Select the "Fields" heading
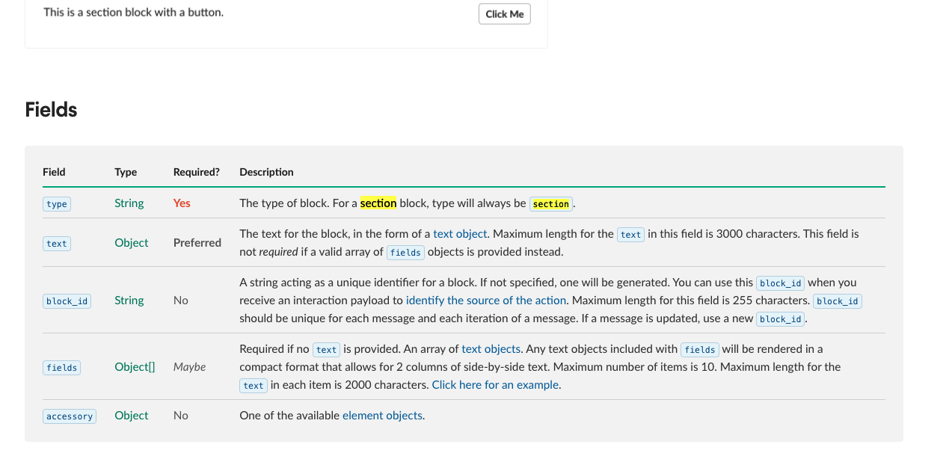Viewport: 952px width, 459px height. 51,110
